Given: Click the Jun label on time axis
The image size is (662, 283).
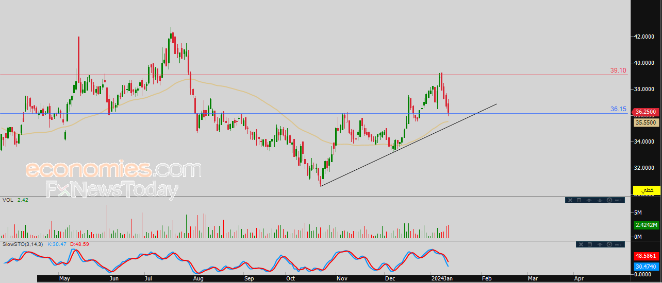Looking at the screenshot, I should point(114,278).
